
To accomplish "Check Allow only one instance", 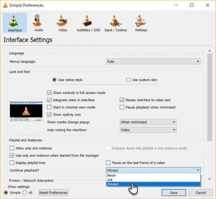I will point(12,148).
